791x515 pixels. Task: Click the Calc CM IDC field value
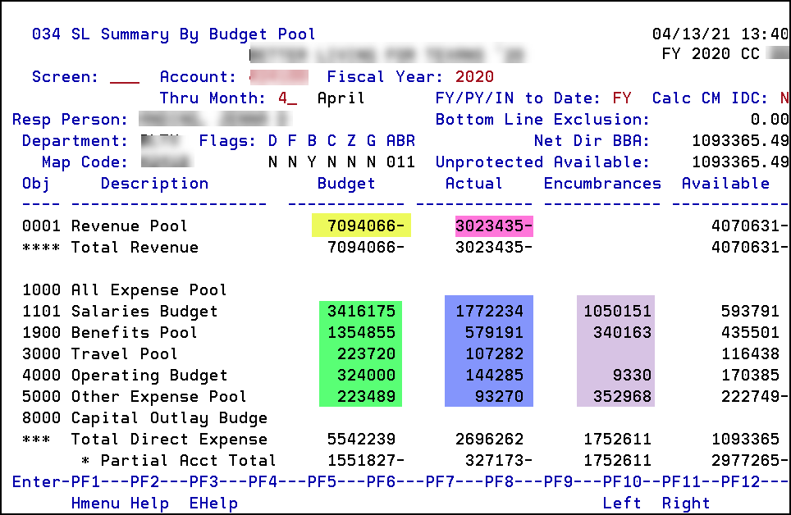click(x=785, y=98)
